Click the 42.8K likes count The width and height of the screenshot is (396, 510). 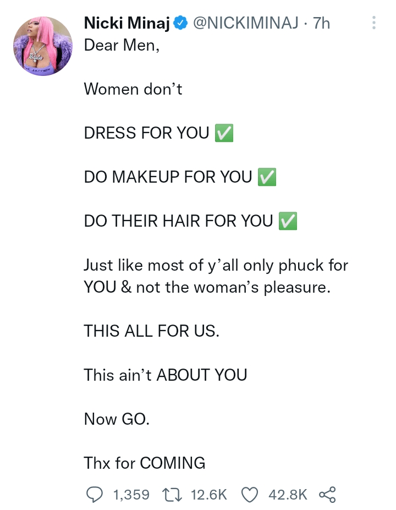pos(288,494)
